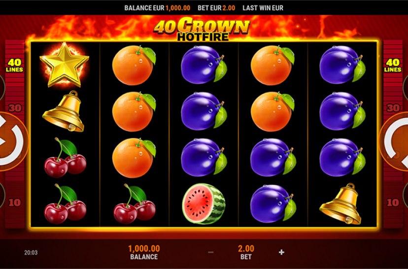The height and width of the screenshot is (269, 408).
Task: Click the top plum on reel three
Action: (x=204, y=65)
